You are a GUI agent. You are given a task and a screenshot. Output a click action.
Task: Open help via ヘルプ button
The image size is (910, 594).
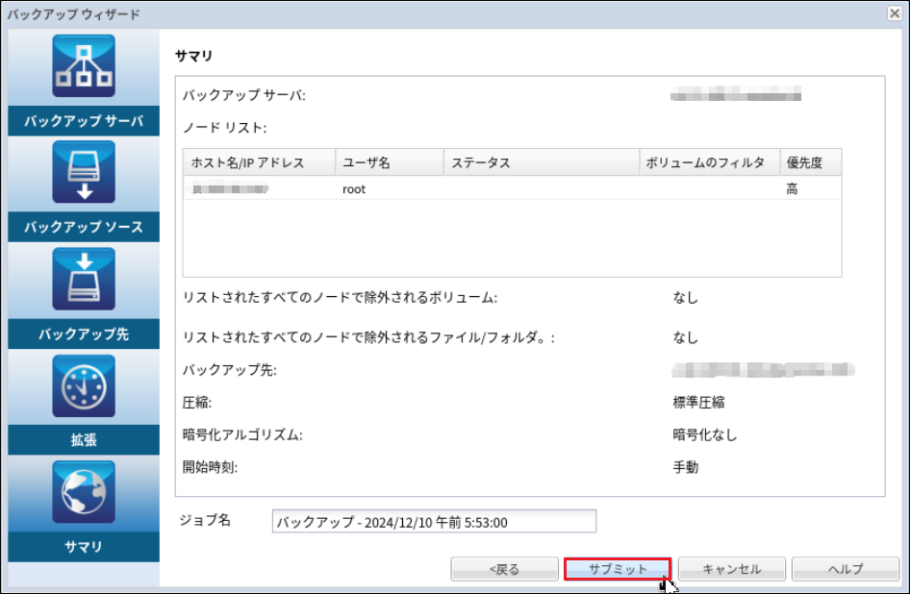(846, 569)
